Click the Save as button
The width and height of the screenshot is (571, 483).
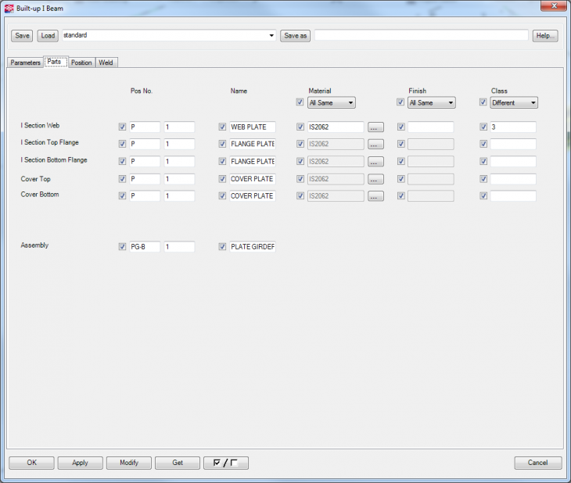tap(295, 36)
